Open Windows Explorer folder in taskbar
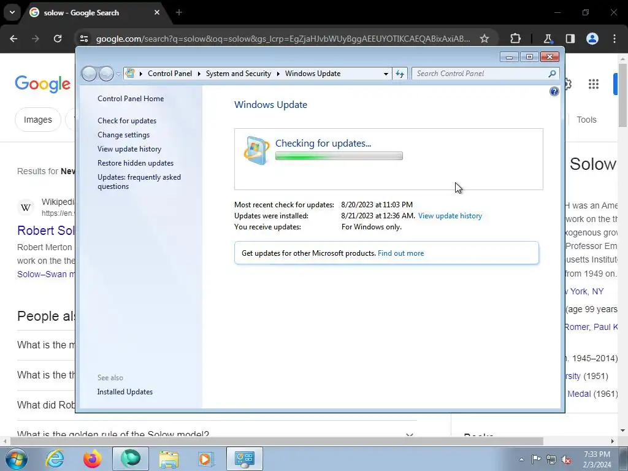 pyautogui.click(x=169, y=459)
